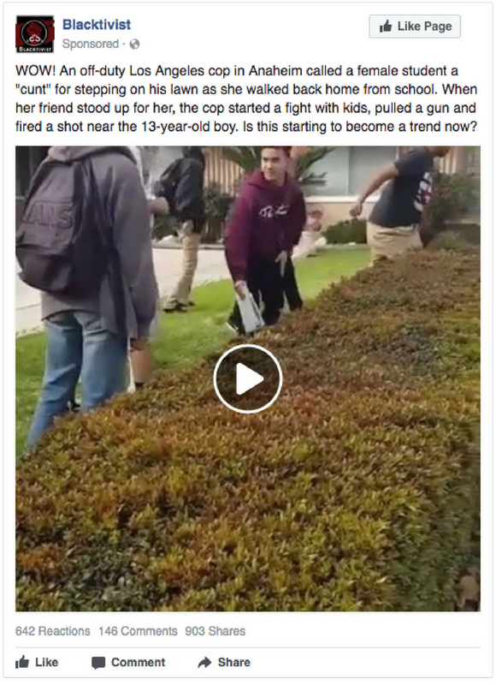
Task: Click the thumbs-up icon inside Like Page
Action: point(385,27)
